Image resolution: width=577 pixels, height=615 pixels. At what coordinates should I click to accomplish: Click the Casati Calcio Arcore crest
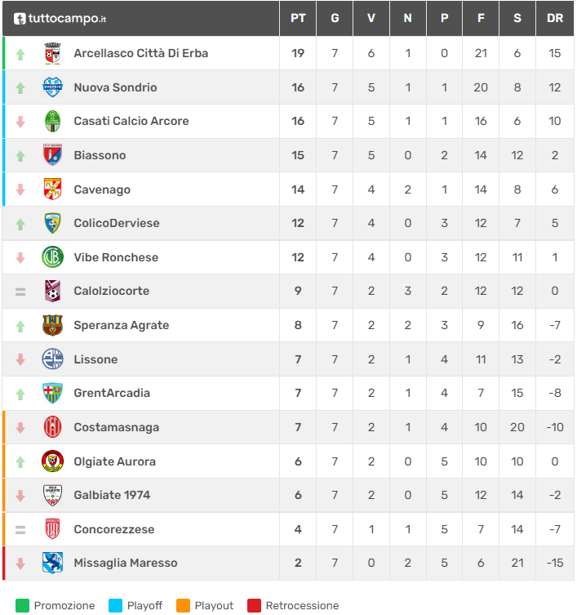point(52,121)
